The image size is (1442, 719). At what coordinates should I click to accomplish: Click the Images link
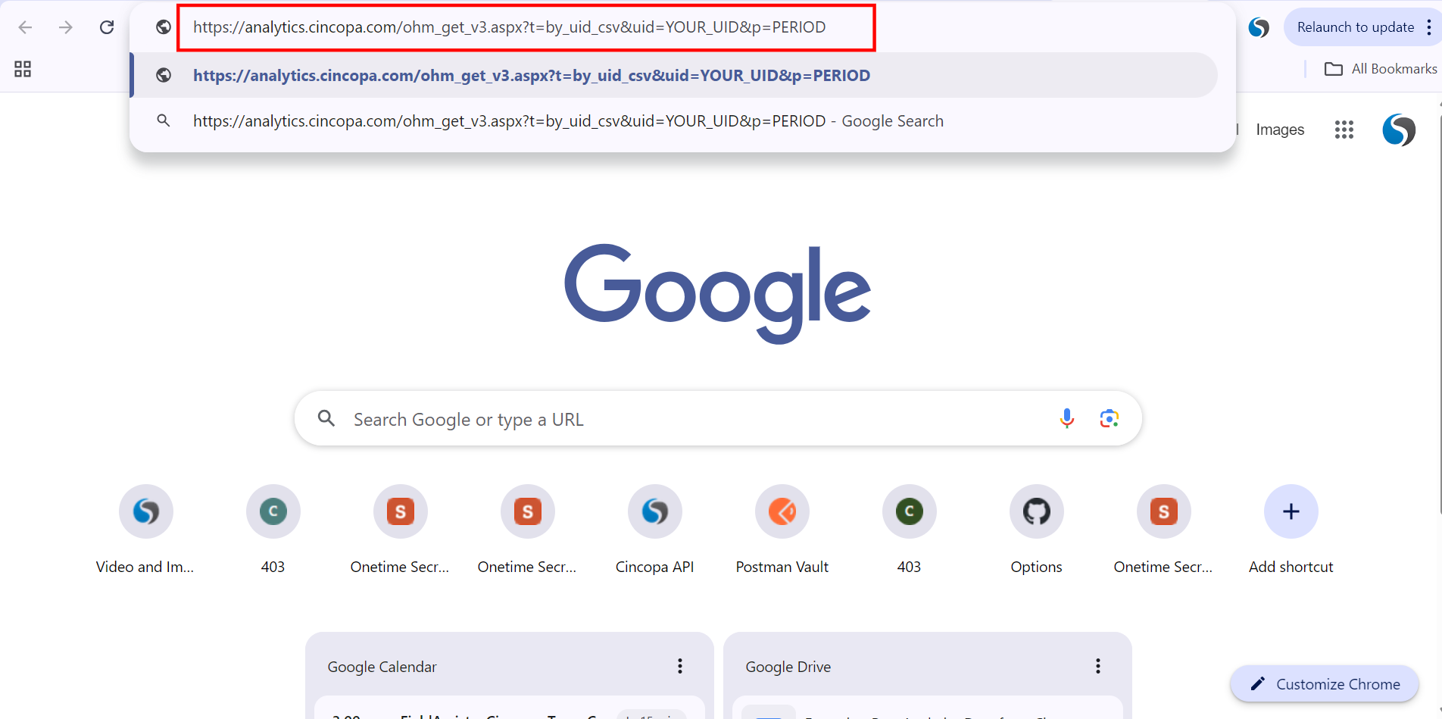pyautogui.click(x=1280, y=130)
